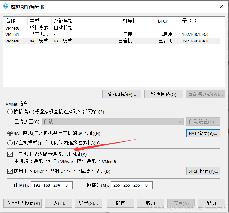The image size is (229, 213).
Task: Click 添加网络(E)... button
Action: [x=122, y=94]
